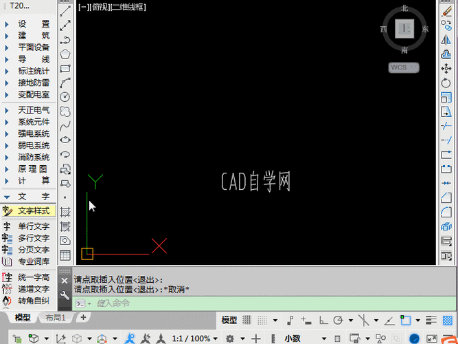The height and width of the screenshot is (344, 458).
Task: Click the Extend tool
Action: click(446, 140)
